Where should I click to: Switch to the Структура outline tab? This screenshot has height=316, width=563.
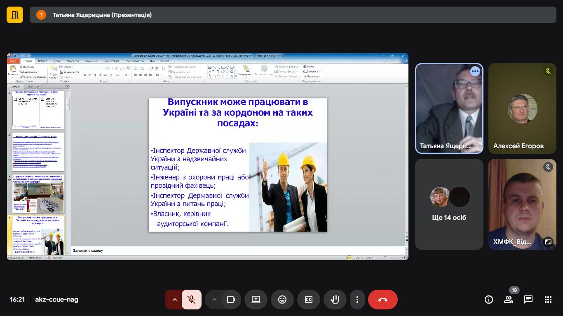[x=33, y=86]
